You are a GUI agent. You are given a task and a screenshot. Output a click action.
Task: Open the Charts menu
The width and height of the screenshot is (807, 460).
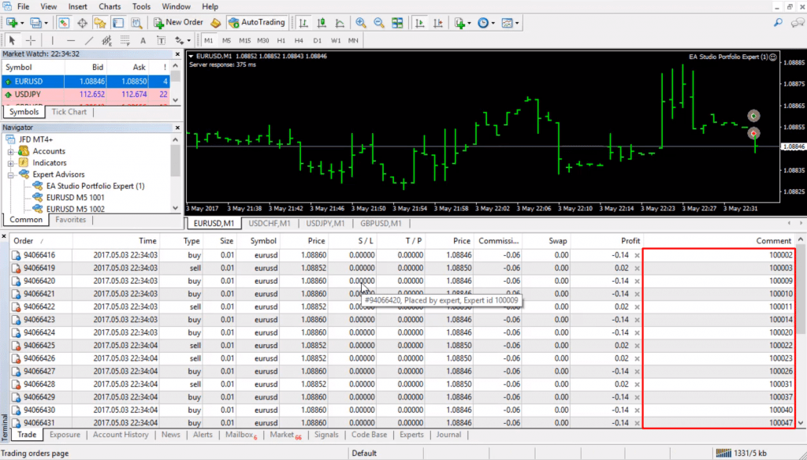[x=110, y=6]
